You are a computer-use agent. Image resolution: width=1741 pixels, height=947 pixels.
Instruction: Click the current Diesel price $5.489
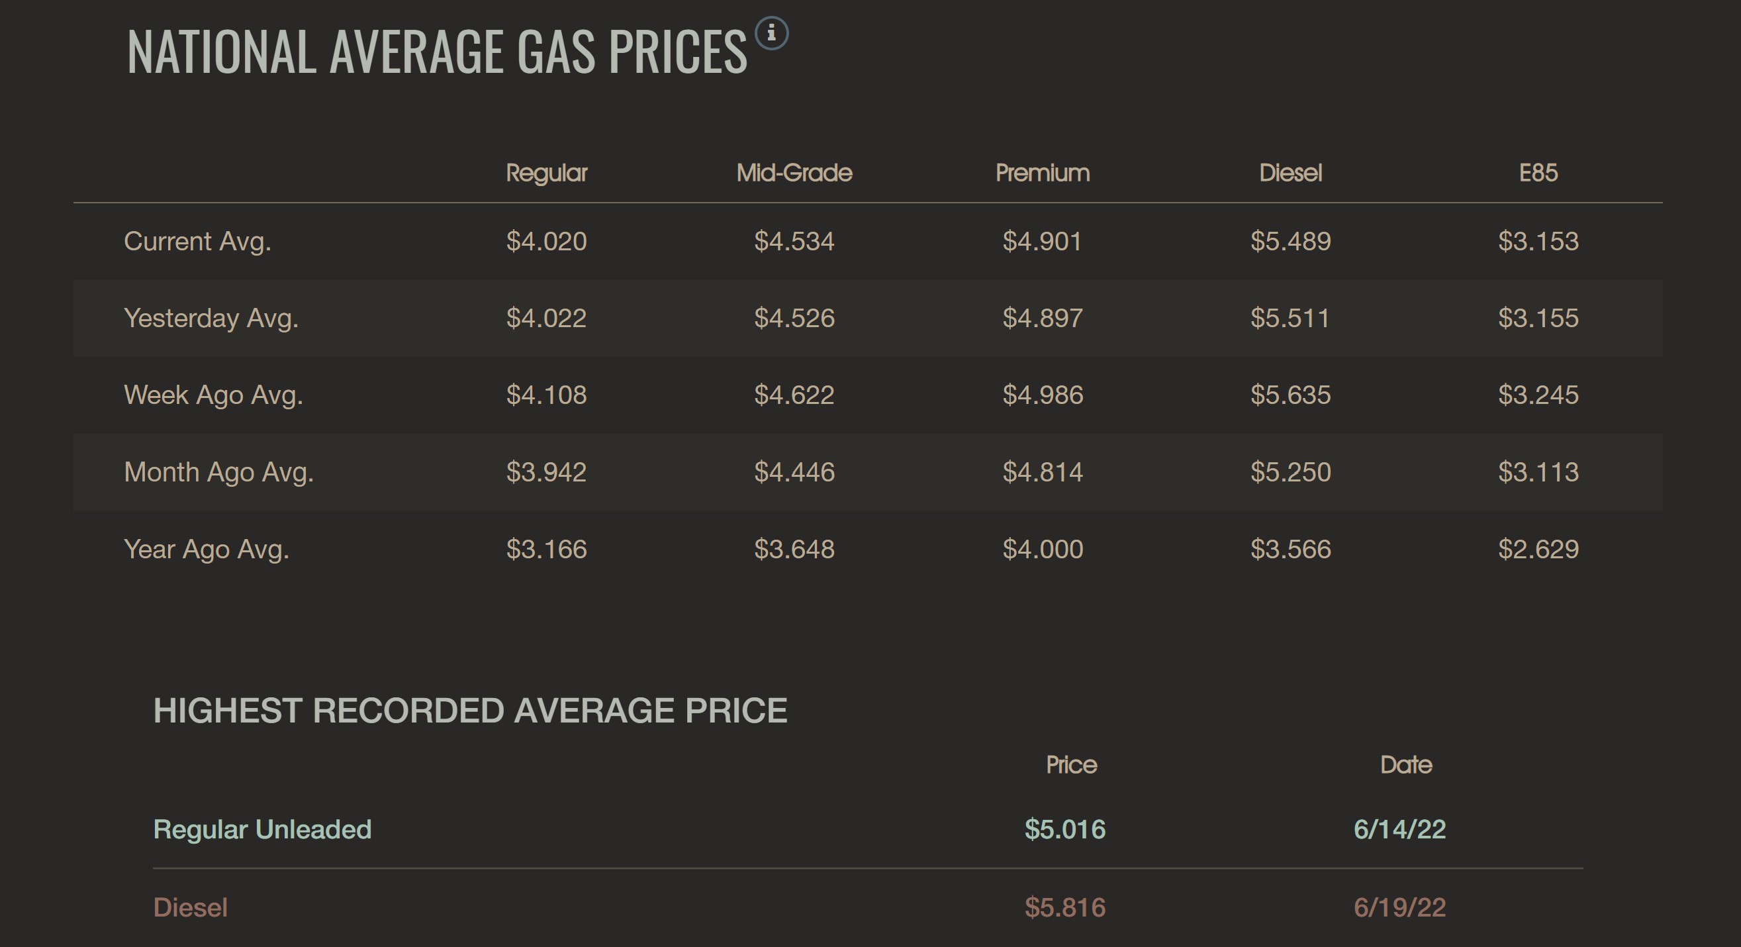tap(1290, 241)
